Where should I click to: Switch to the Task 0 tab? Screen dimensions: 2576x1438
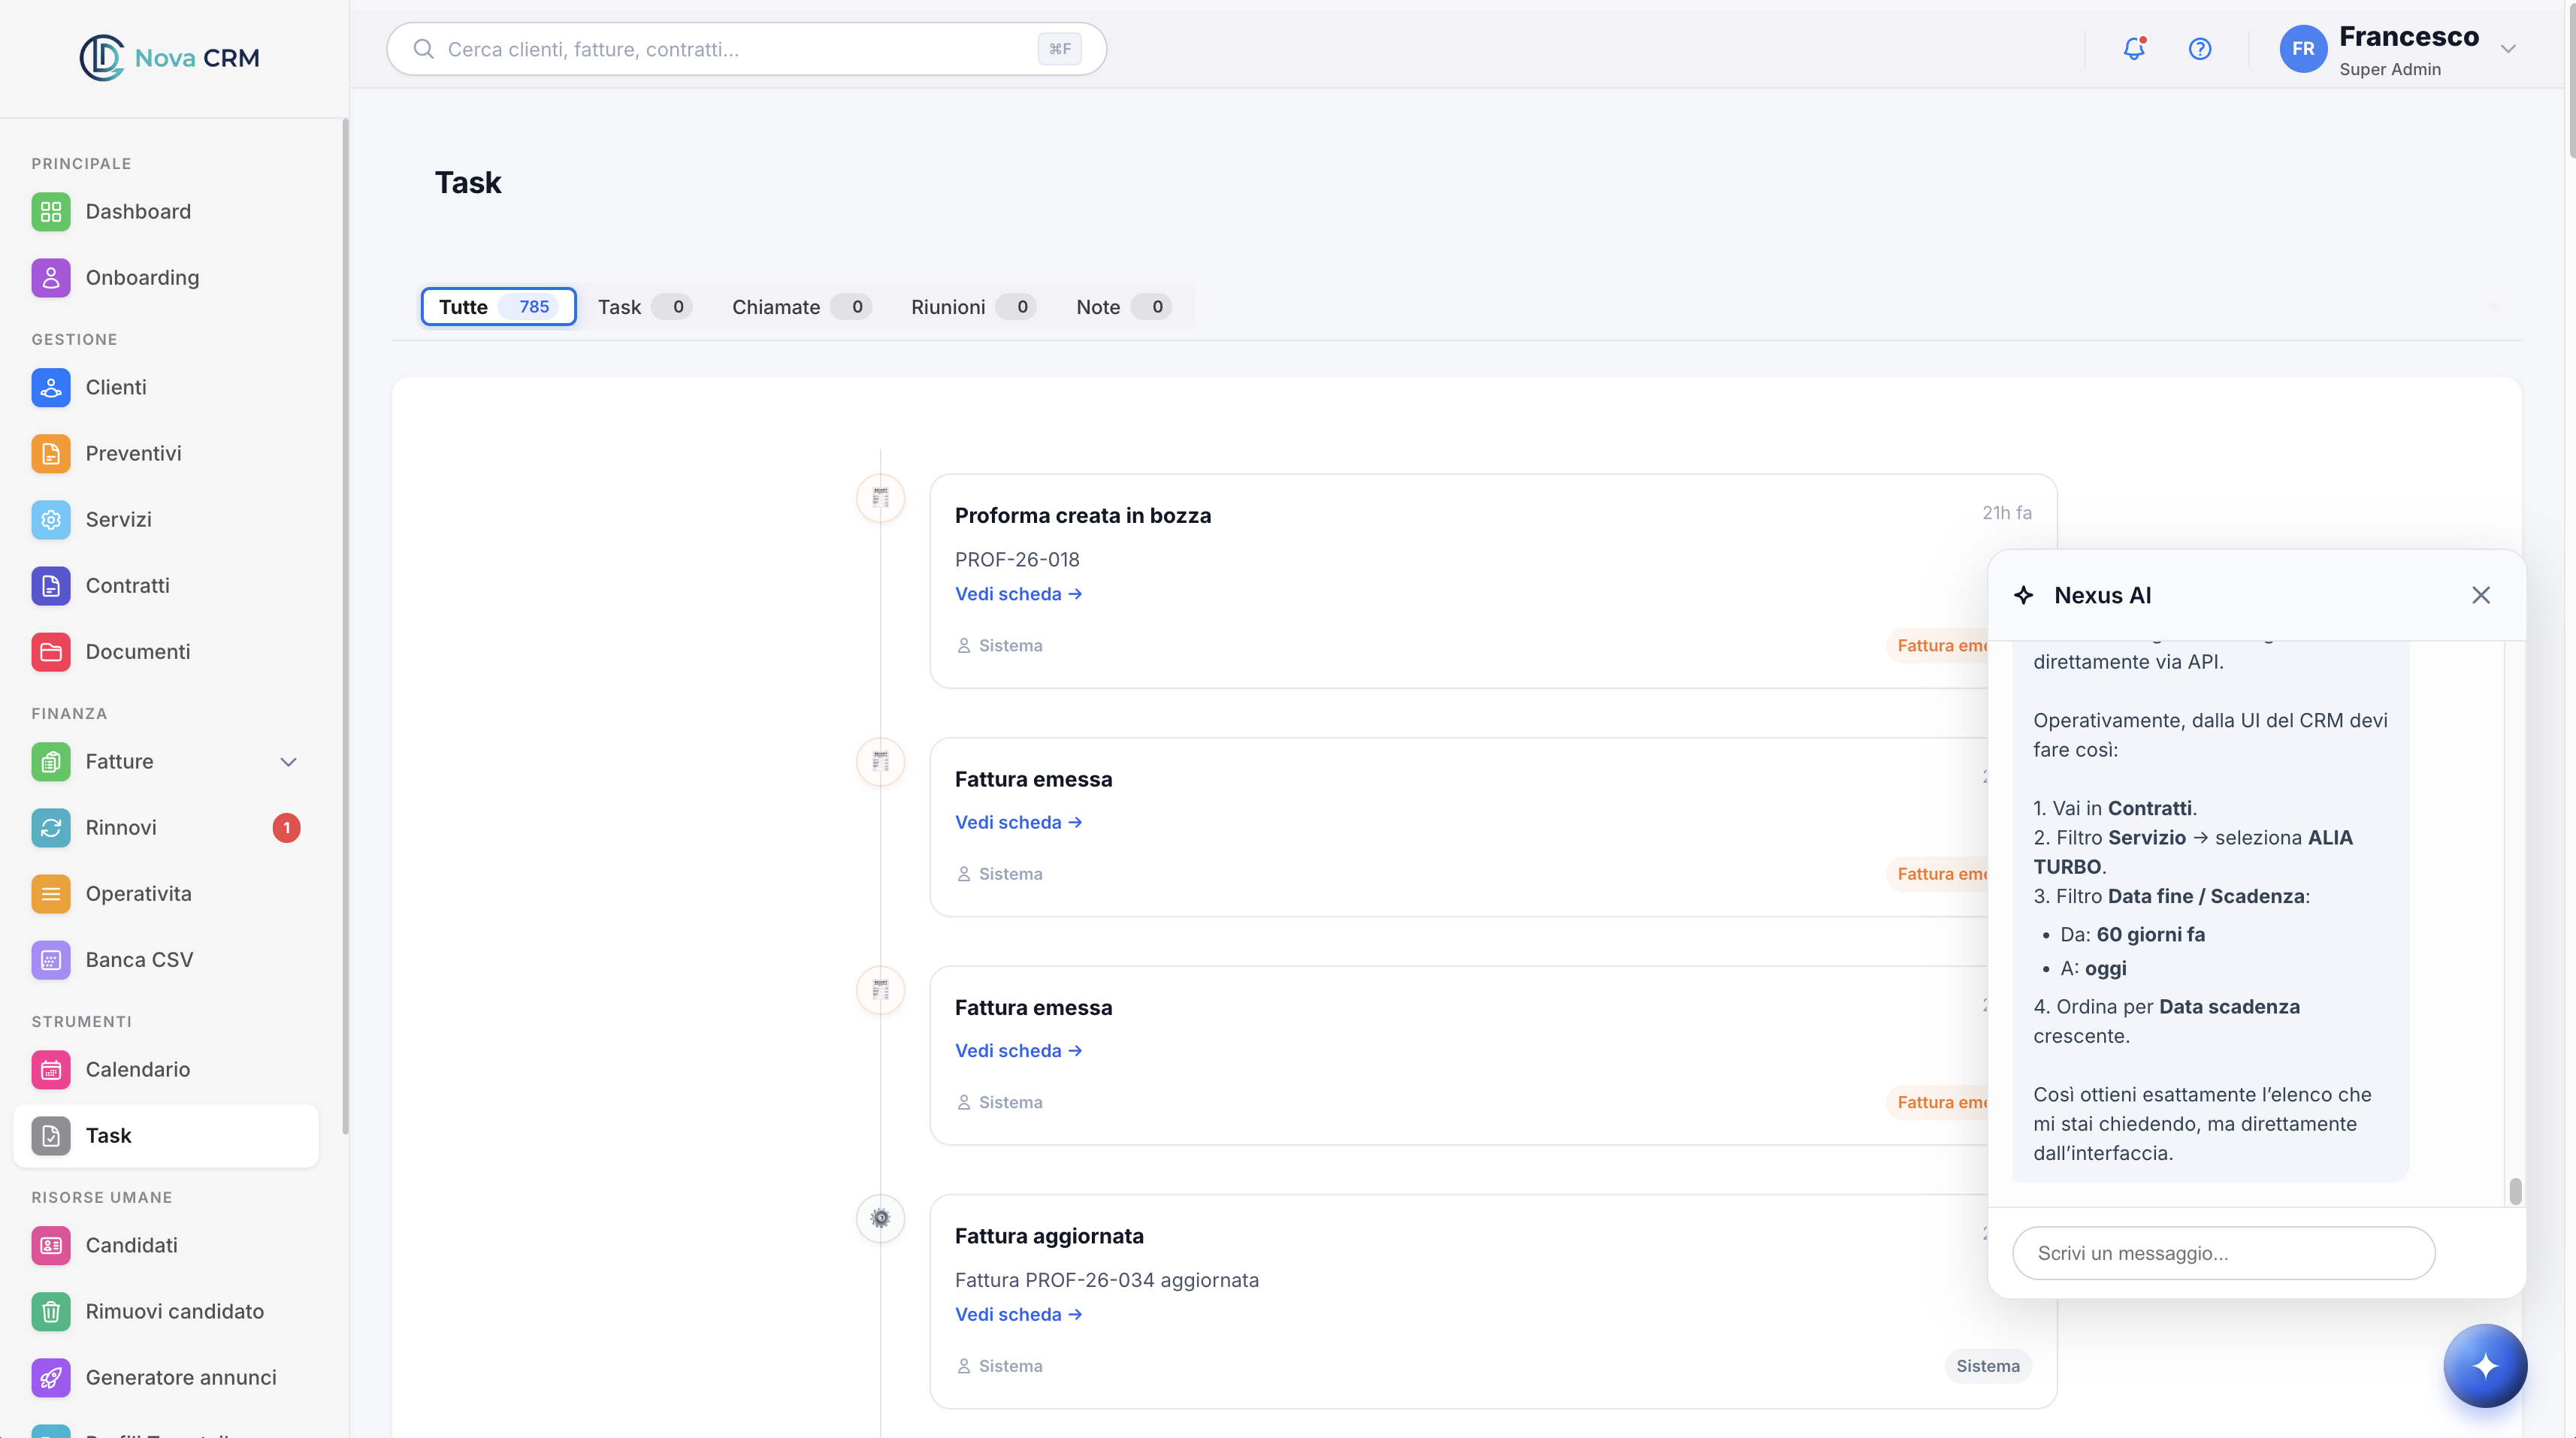coord(644,306)
